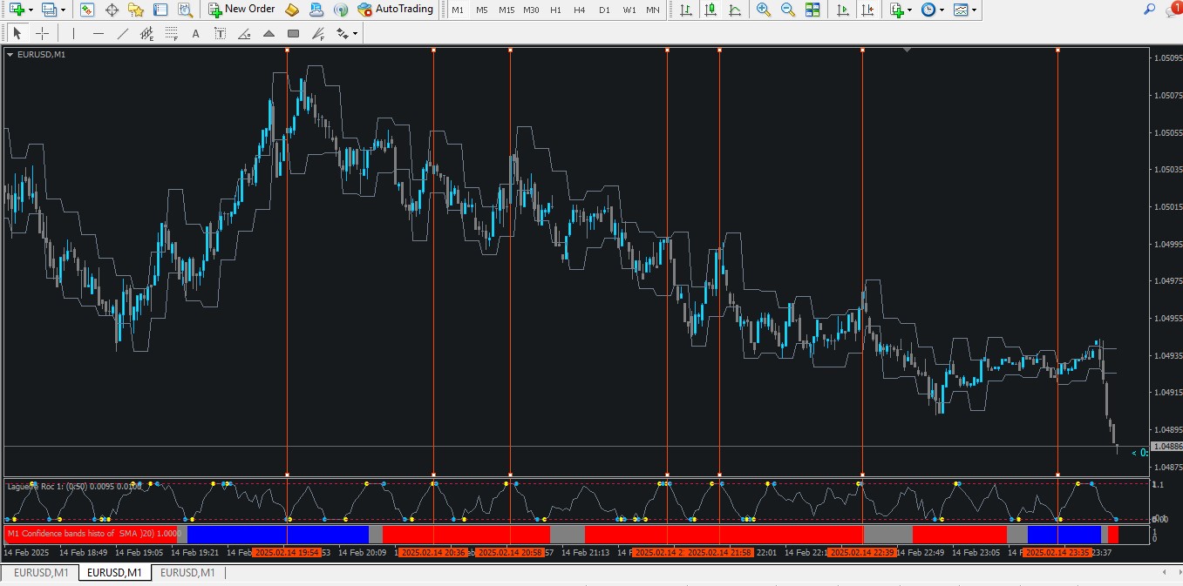Draw a vertical line tool
Viewport: 1183px width, 586px height.
pos(73,34)
